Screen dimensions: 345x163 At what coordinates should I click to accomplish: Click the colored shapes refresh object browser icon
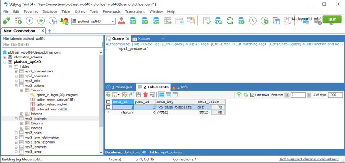pyautogui.click(x=64, y=21)
